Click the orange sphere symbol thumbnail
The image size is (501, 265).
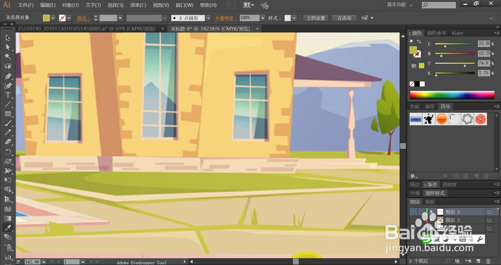[442, 119]
